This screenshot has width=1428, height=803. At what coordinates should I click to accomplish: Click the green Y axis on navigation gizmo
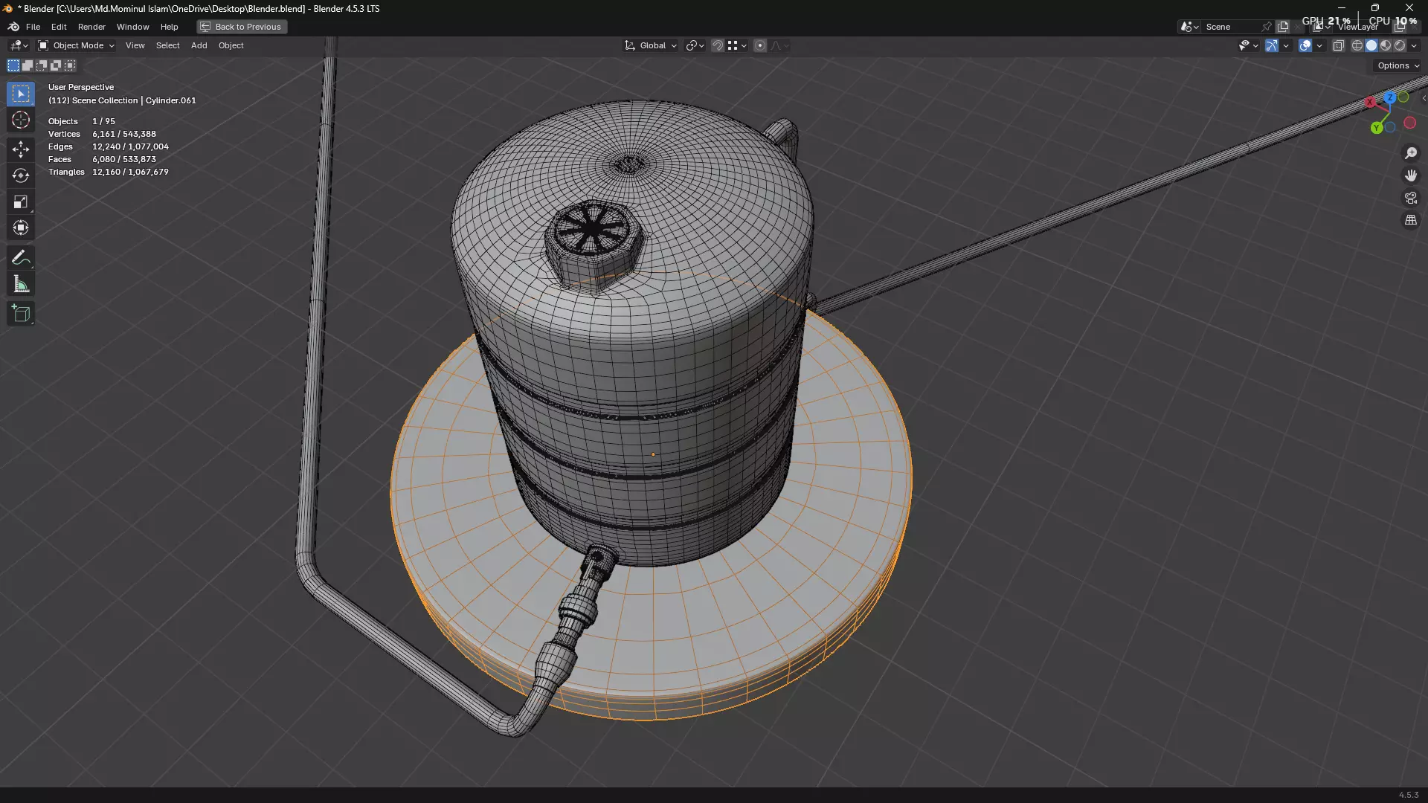1377,128
